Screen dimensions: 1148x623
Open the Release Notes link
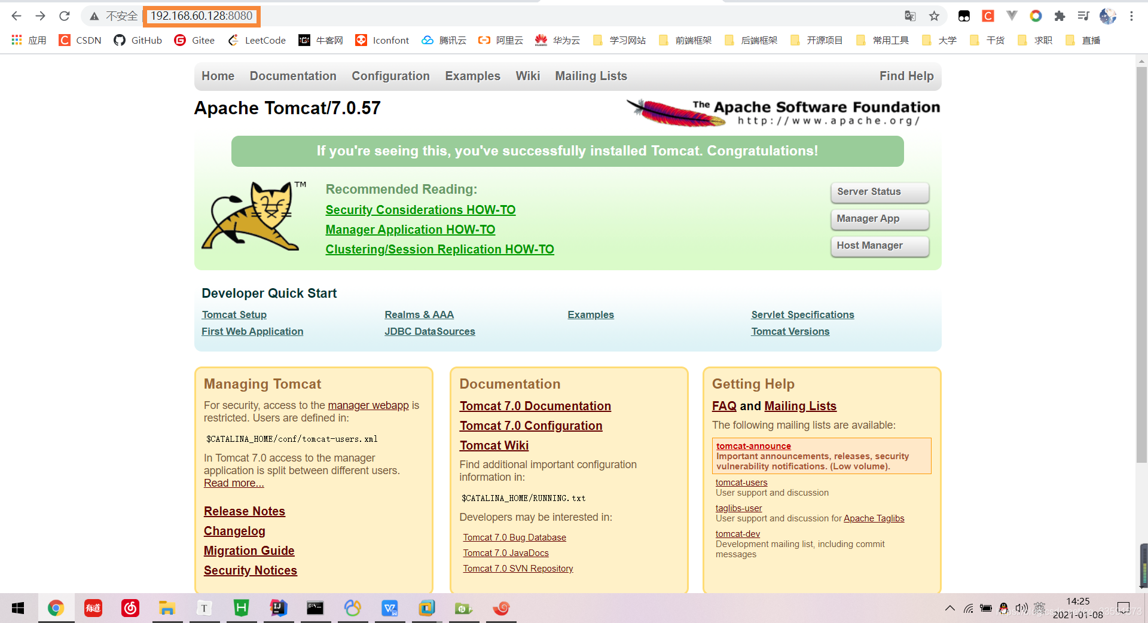[x=244, y=511]
